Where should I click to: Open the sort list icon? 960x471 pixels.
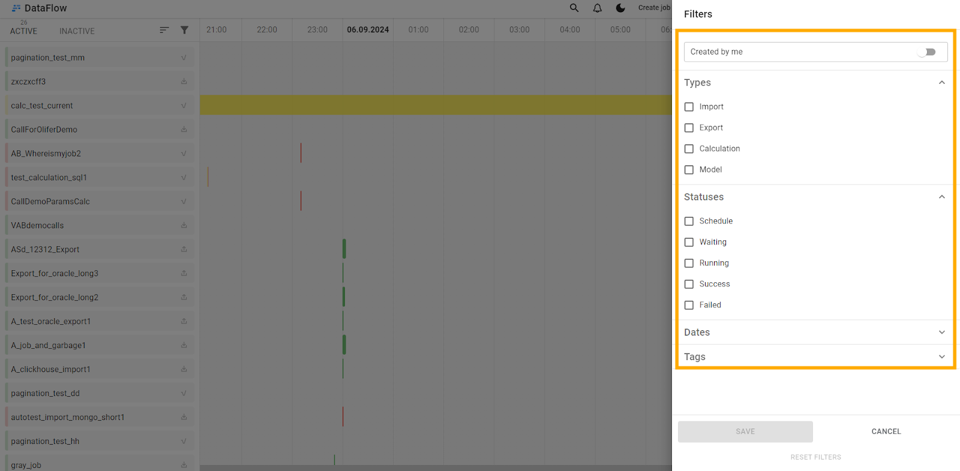pos(164,30)
